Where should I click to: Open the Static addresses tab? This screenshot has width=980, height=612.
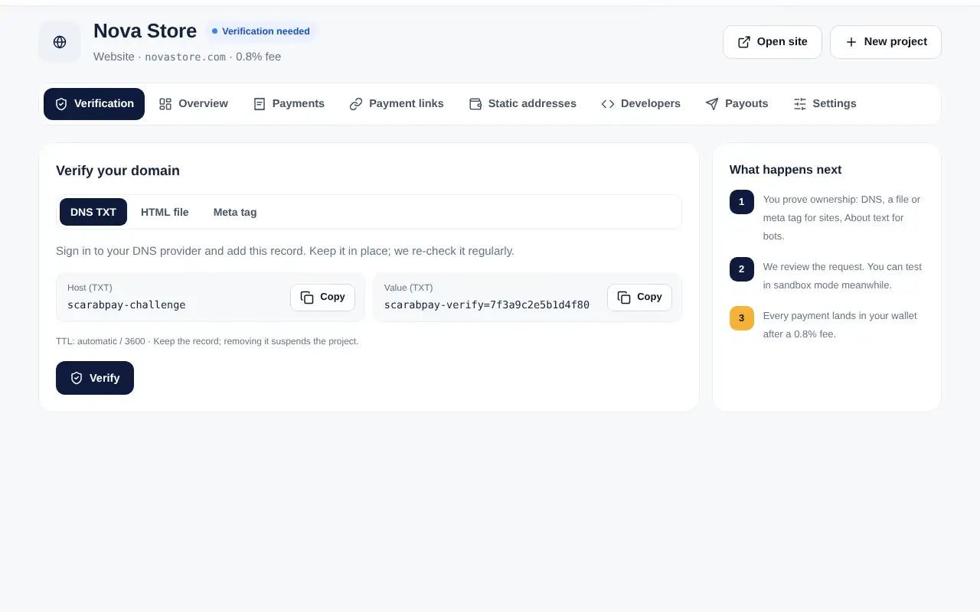point(523,104)
